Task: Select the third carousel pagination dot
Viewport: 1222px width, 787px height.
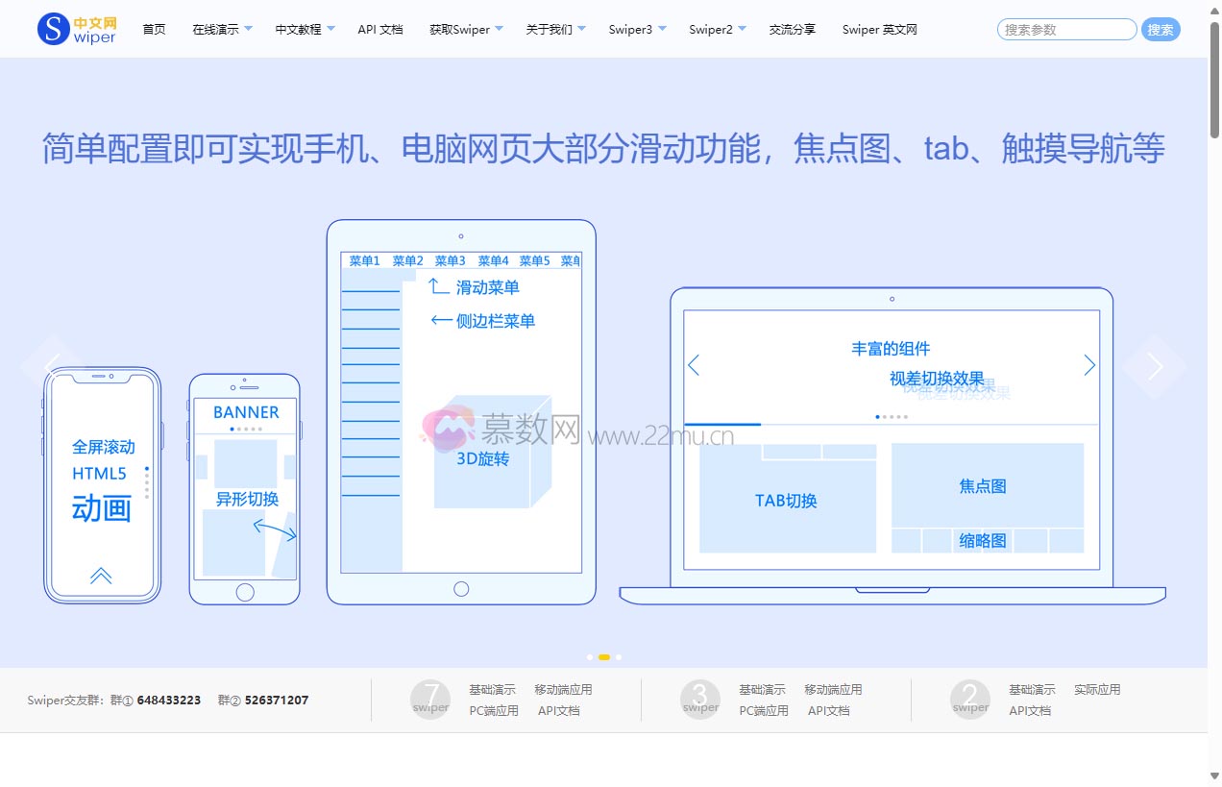Action: click(619, 657)
